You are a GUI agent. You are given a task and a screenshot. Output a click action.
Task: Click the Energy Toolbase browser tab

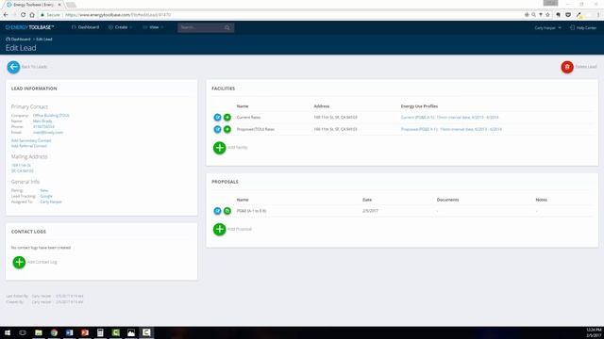coord(34,5)
